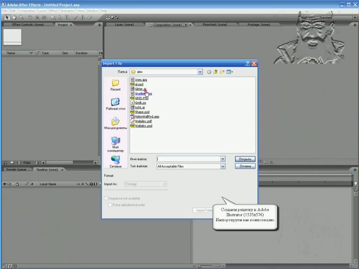Toggle the video eye switch column header
The image size is (359, 269).
click(5, 184)
